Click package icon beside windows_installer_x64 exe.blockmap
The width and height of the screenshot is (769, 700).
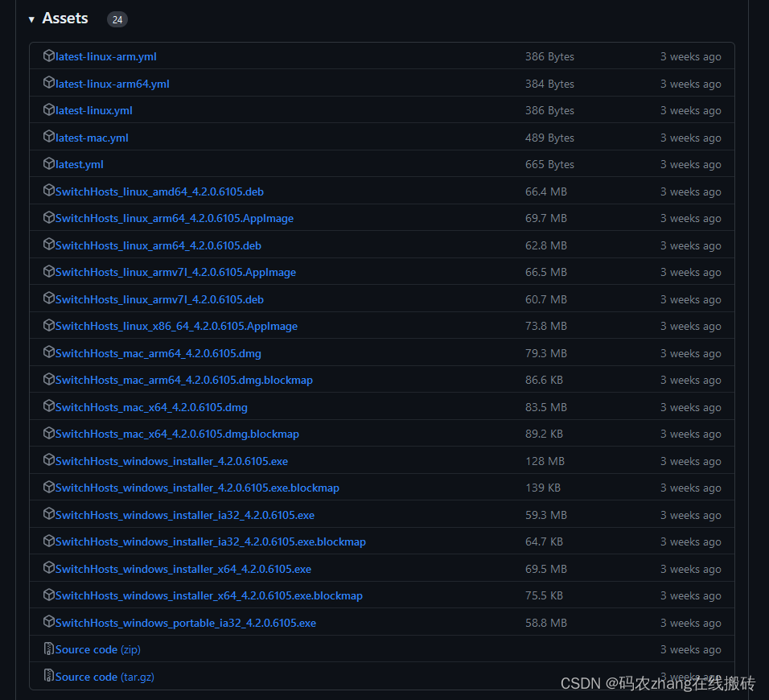[48, 595]
